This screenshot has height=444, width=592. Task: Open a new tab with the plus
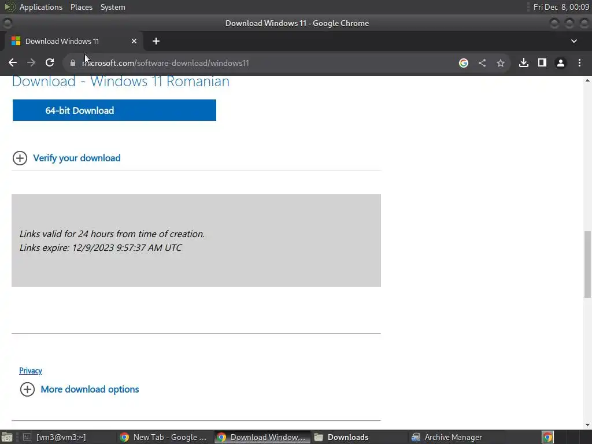[x=156, y=41]
